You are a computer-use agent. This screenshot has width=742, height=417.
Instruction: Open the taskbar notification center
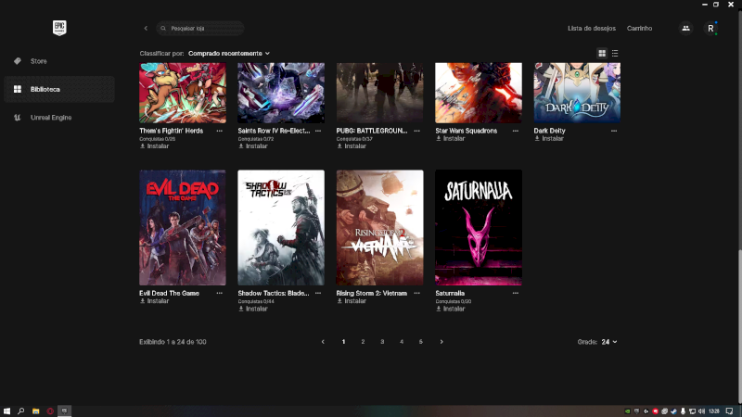[x=730, y=411]
